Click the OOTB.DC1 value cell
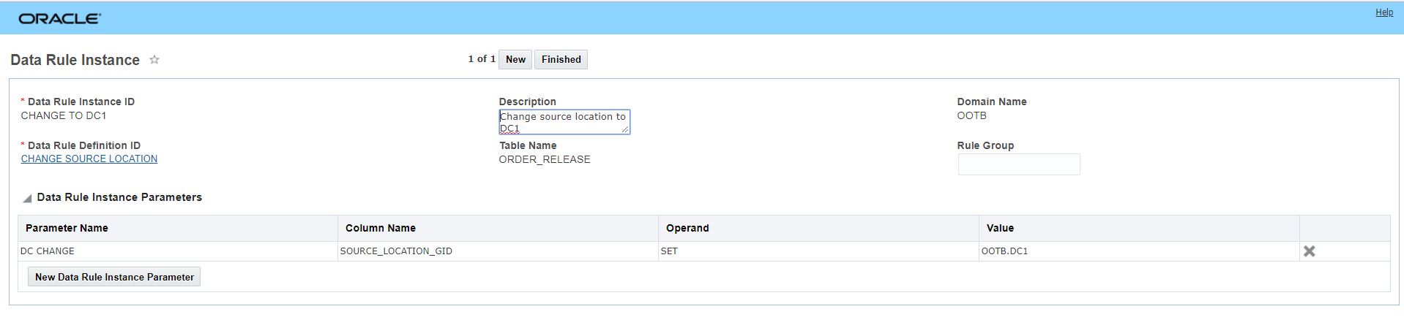Screen dimensions: 1404x328 [1004, 251]
